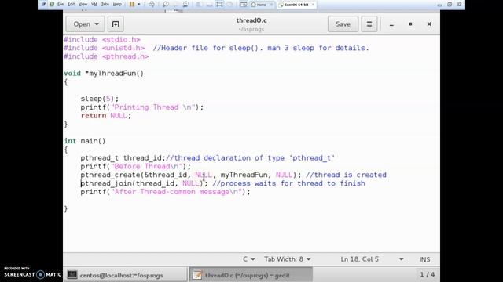This screenshot has width=503, height=282.
Task: Open the Tab Width: 8 dropdown
Action: point(288,259)
